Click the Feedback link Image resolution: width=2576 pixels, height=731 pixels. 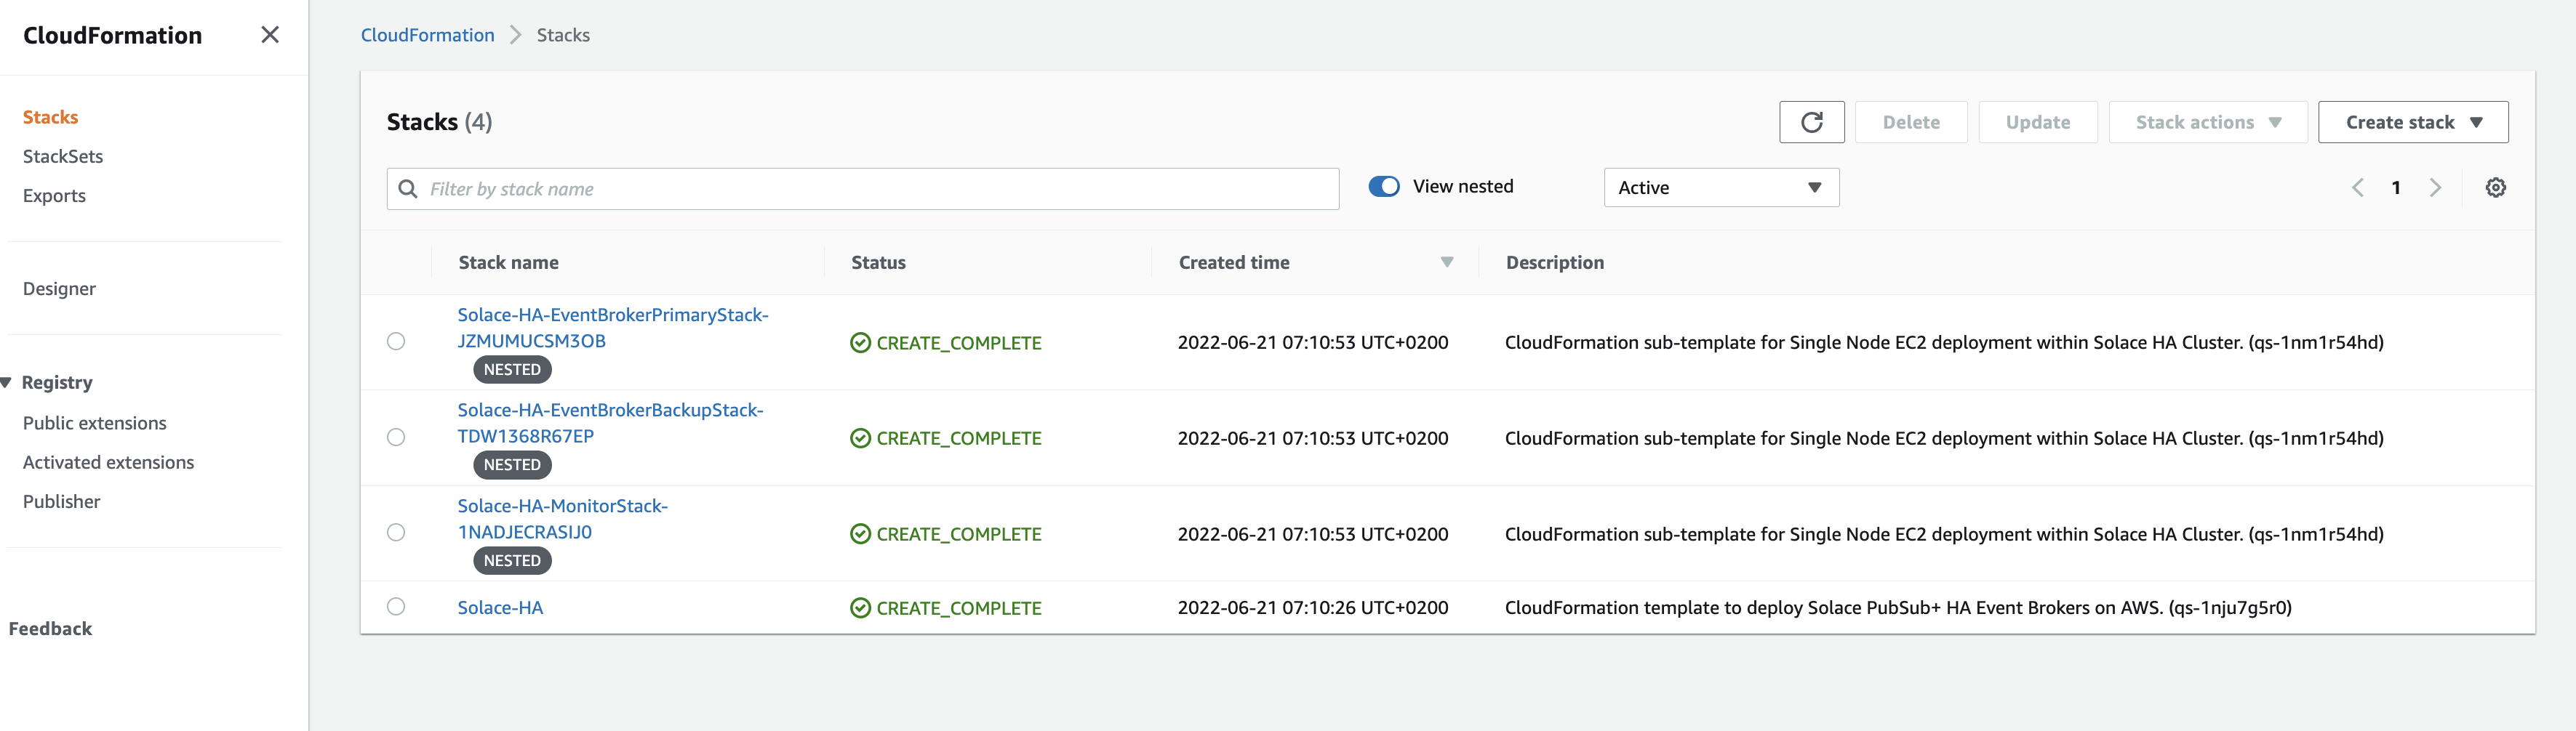50,629
